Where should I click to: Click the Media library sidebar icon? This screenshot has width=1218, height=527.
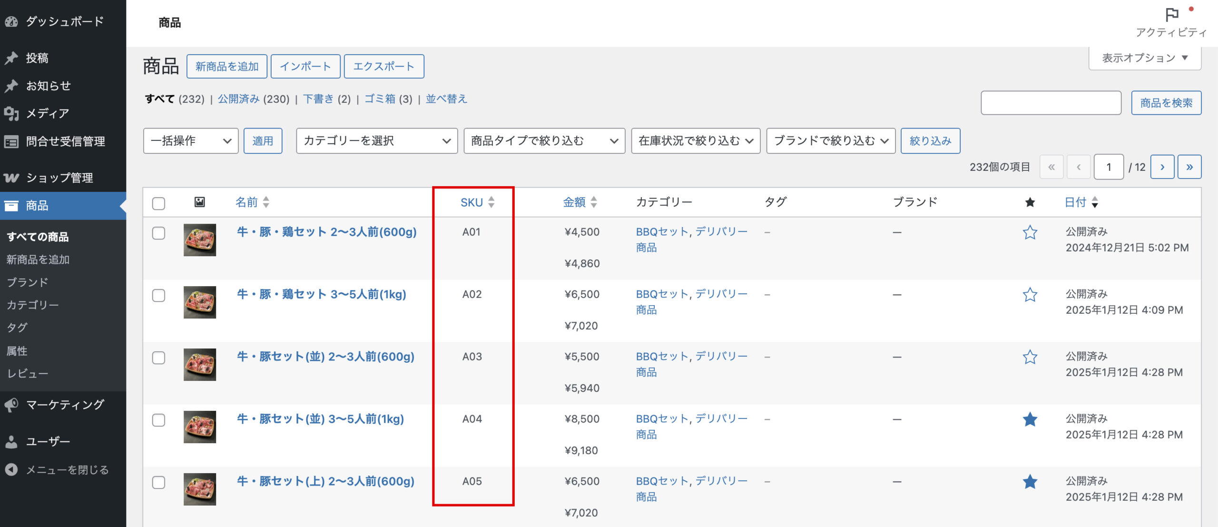[x=11, y=113]
